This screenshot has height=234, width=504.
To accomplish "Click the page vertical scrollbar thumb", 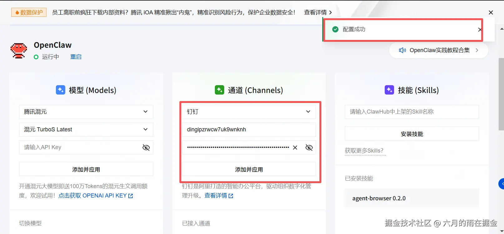I will [501, 94].
